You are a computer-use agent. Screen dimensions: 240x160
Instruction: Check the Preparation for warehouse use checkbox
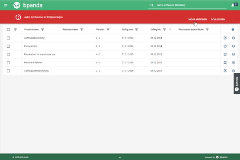pos(8,54)
